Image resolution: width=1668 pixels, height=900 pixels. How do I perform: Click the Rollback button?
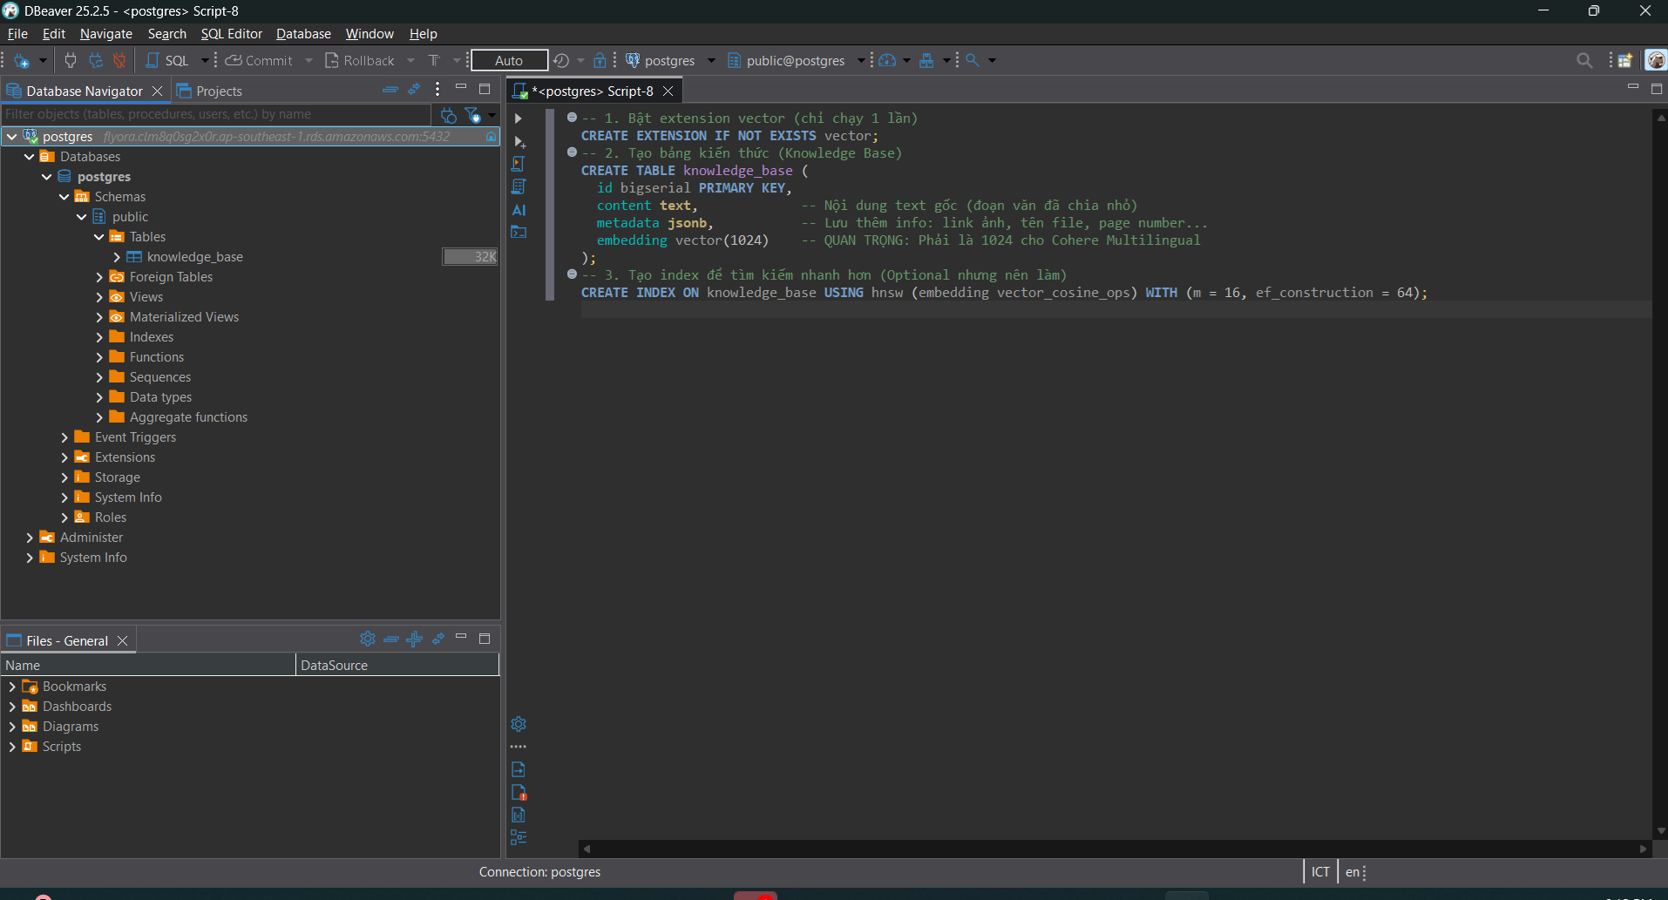pos(360,60)
